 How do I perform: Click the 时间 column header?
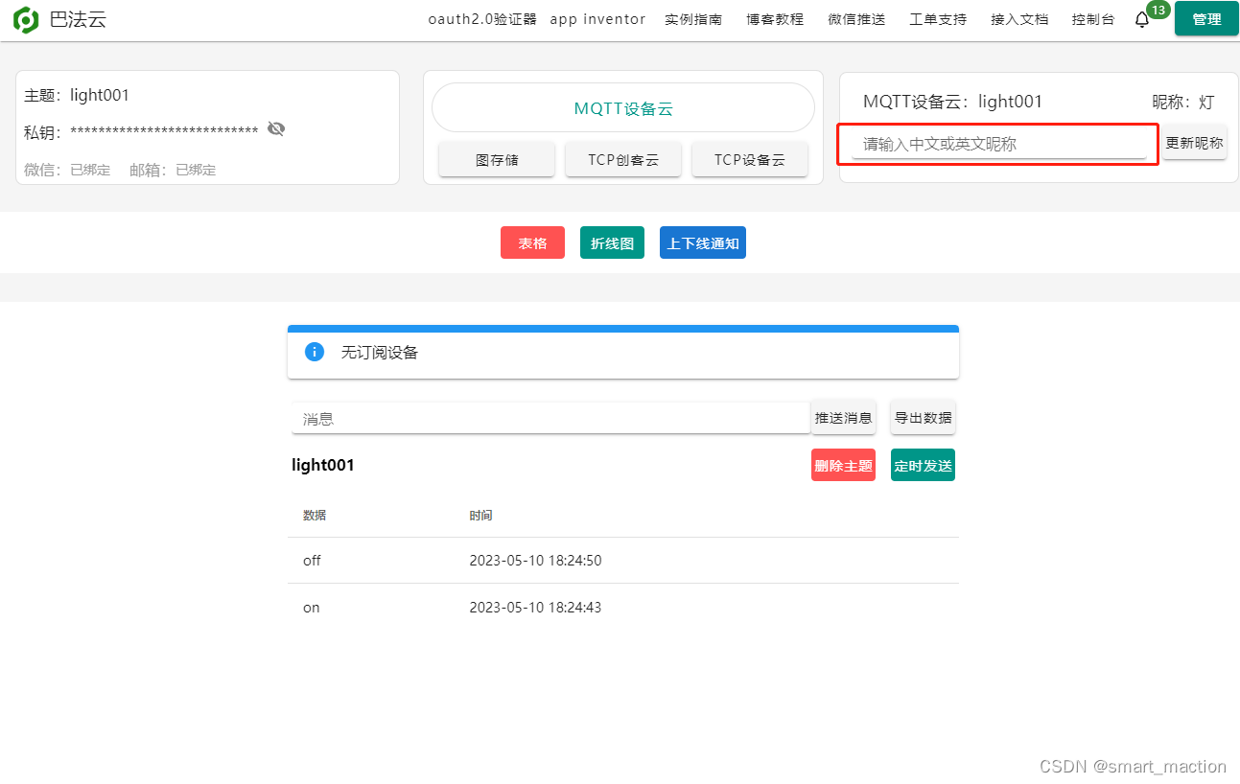tap(481, 516)
